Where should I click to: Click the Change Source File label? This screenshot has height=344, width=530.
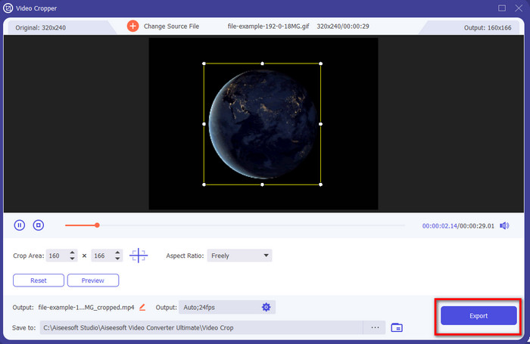[173, 26]
